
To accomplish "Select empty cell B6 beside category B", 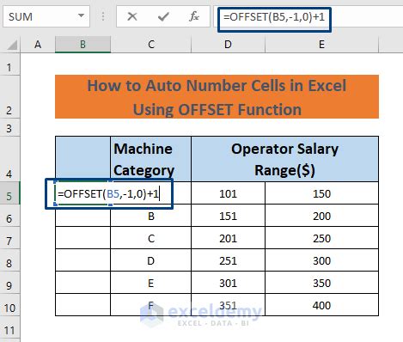I will 82,217.
